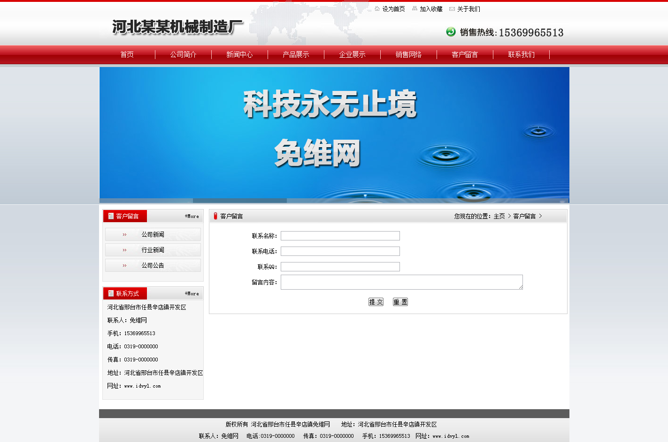
Task: Focus the 联系名称 input field
Action: tap(340, 236)
